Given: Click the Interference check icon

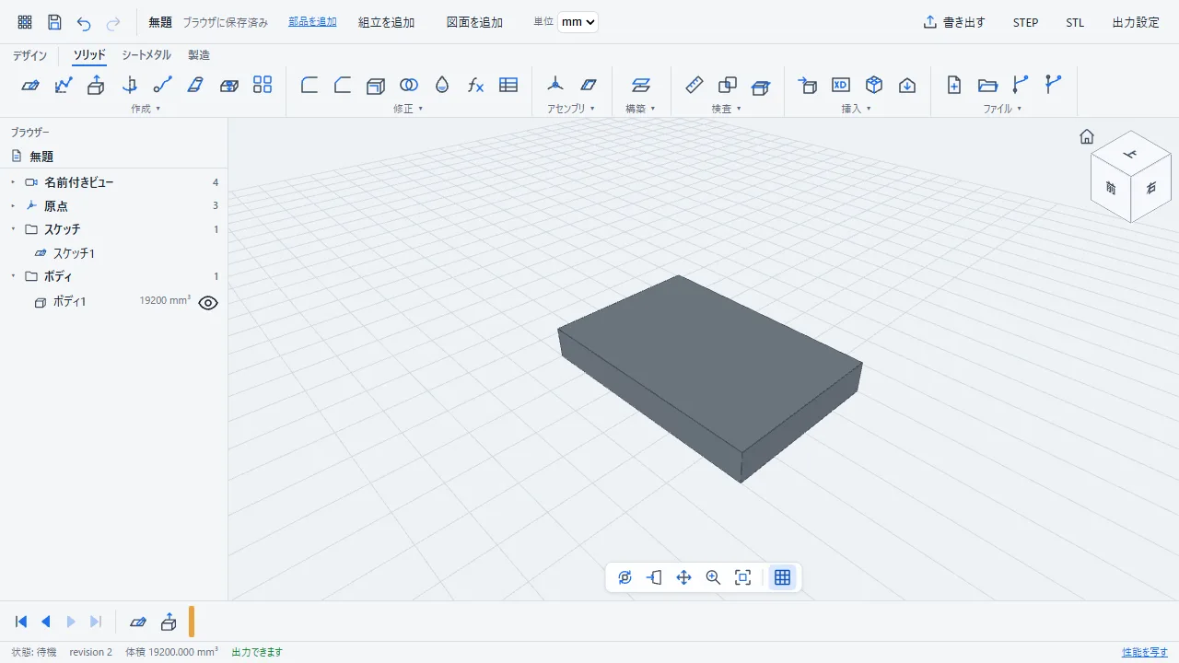Looking at the screenshot, I should [x=728, y=85].
